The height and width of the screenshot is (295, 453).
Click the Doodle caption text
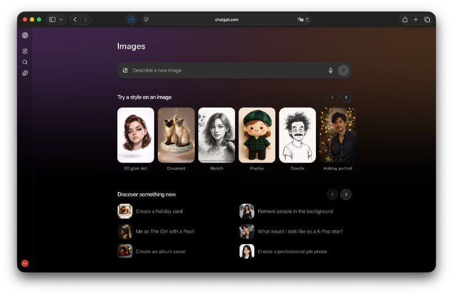coord(298,168)
